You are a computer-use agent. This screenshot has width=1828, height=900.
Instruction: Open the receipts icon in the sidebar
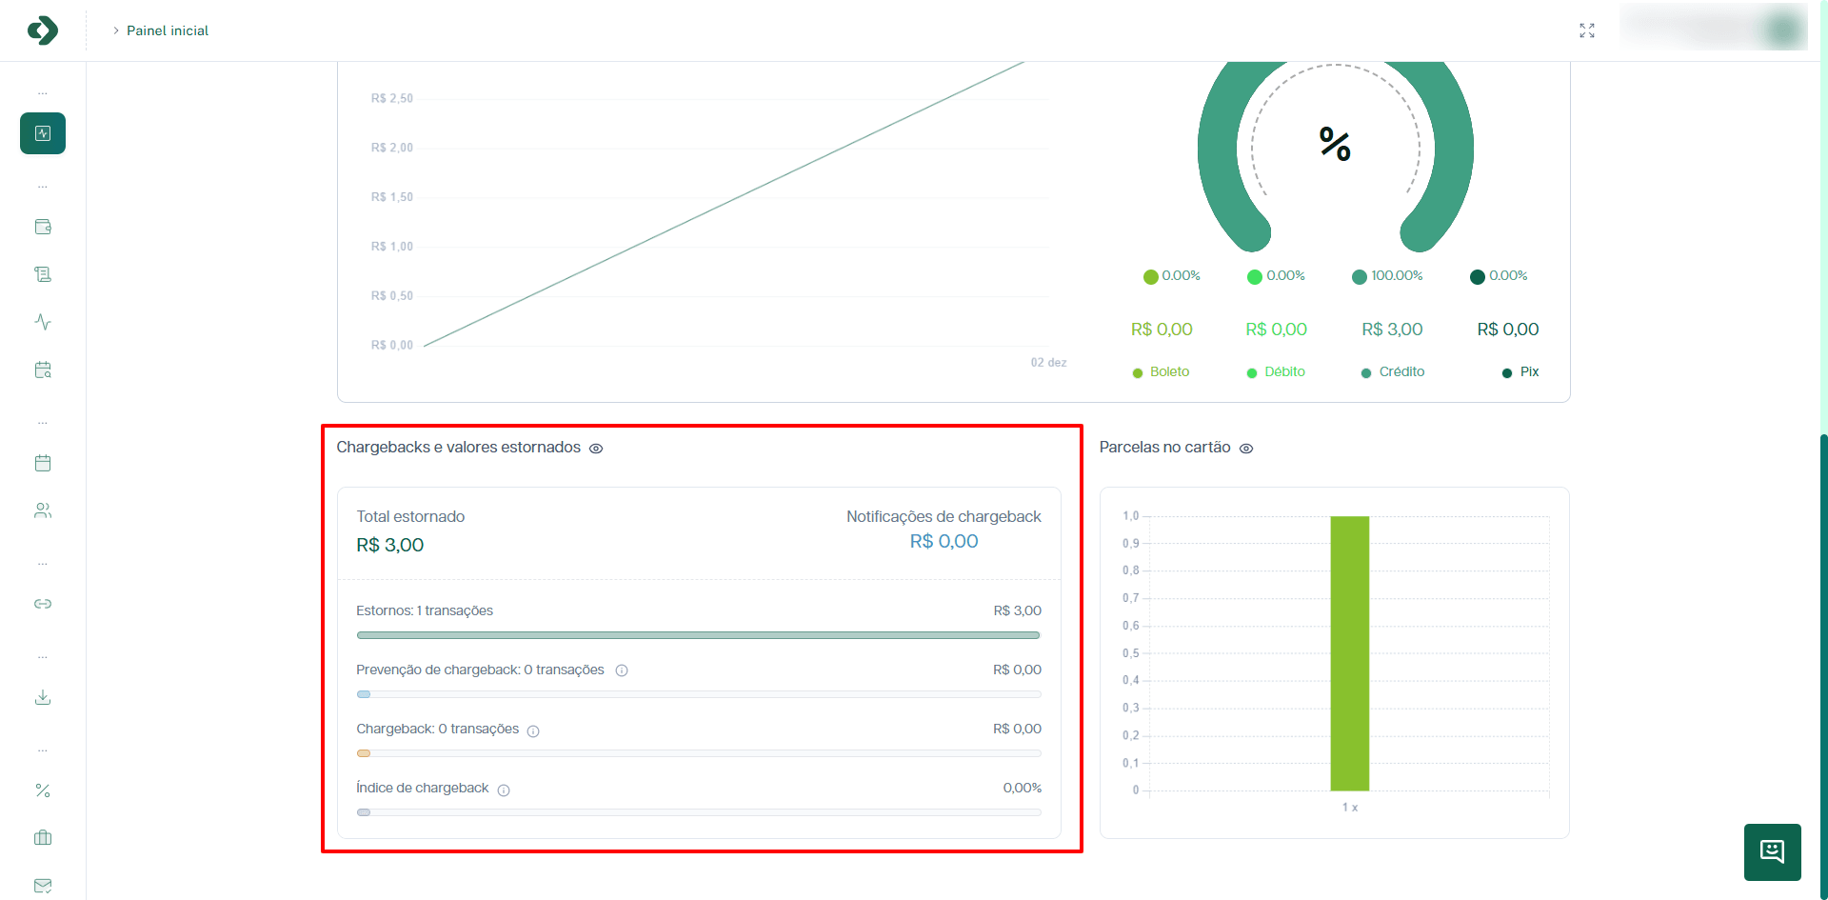pos(42,274)
